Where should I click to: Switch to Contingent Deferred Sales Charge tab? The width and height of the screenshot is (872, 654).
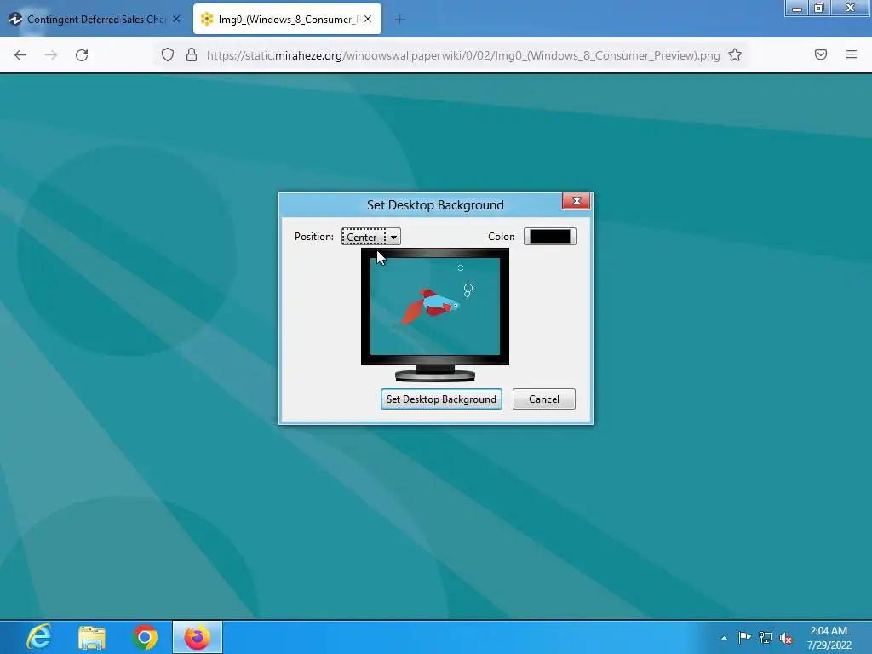[95, 19]
